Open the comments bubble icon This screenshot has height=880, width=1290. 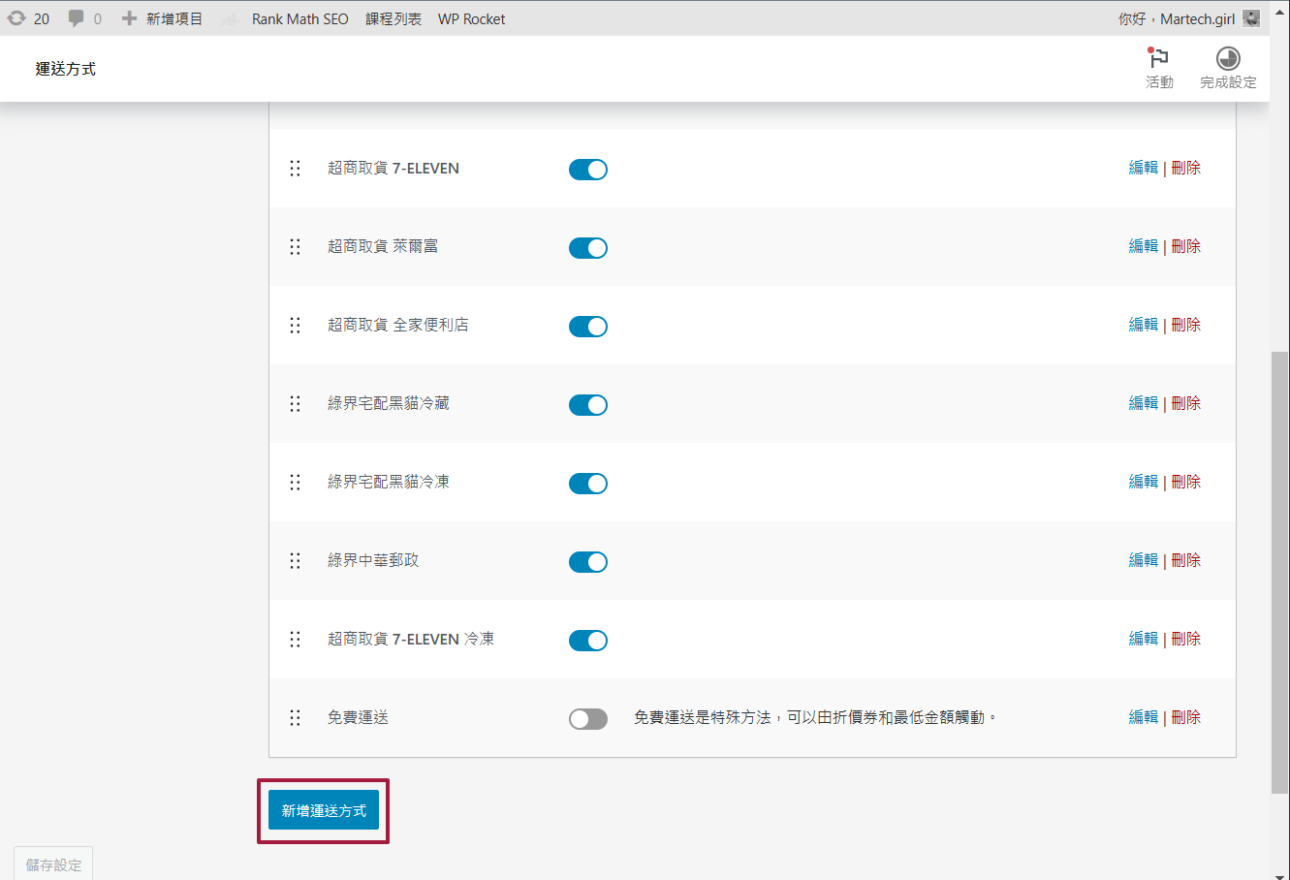(x=76, y=18)
